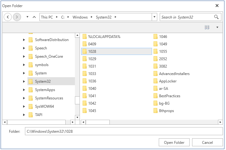
Task: Select Speech_OneCore in the tree
Action: point(49,56)
